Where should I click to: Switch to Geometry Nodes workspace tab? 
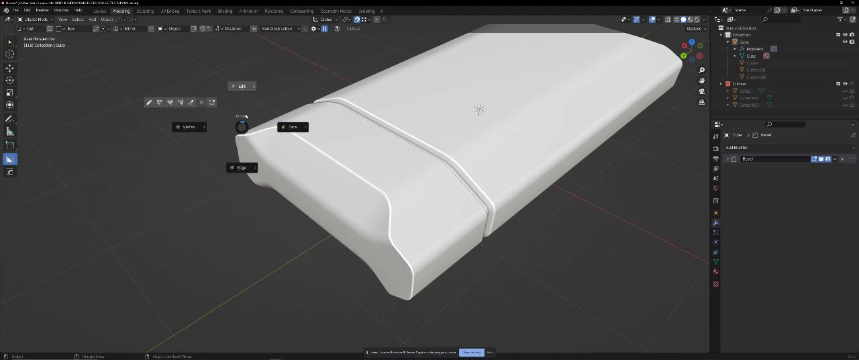pyautogui.click(x=336, y=11)
